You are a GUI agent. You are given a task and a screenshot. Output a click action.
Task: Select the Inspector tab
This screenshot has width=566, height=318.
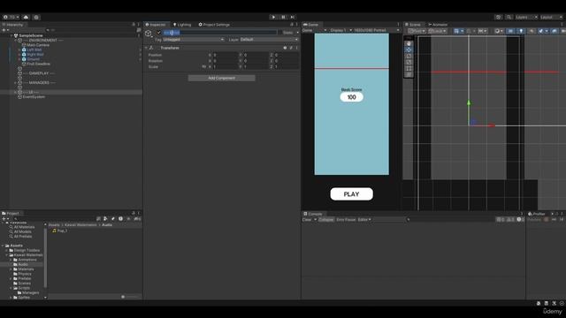[156, 25]
